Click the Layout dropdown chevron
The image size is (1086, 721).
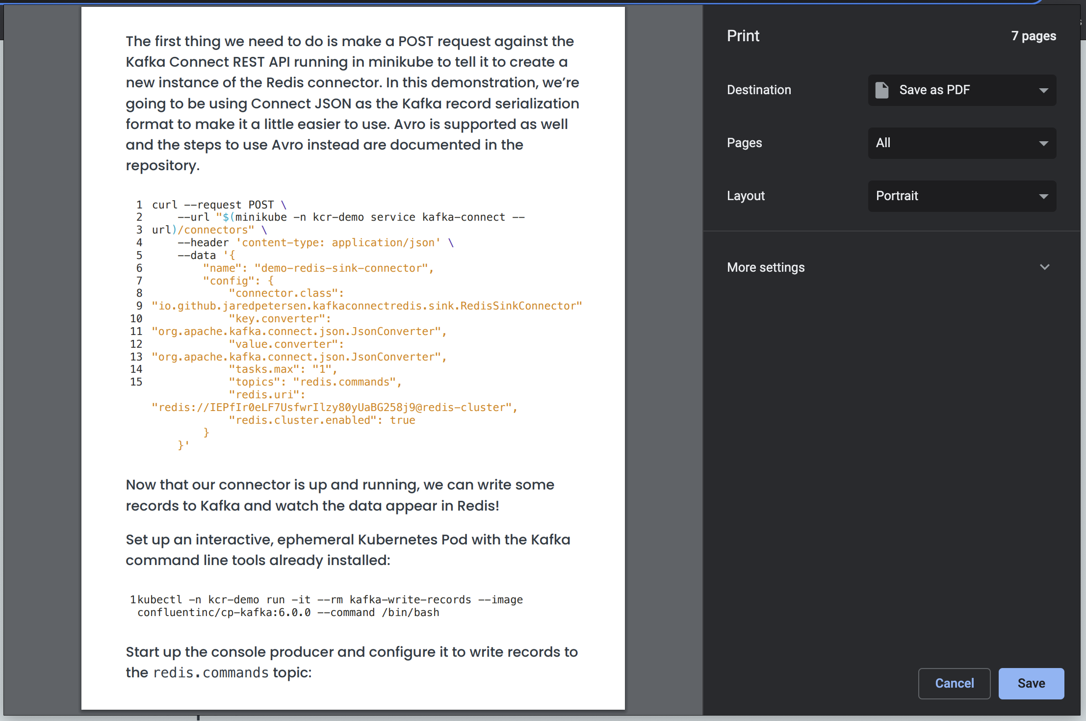click(1043, 196)
